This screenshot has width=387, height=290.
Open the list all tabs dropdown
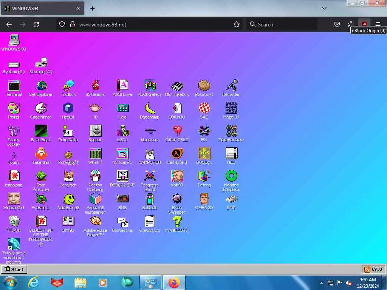click(324, 8)
